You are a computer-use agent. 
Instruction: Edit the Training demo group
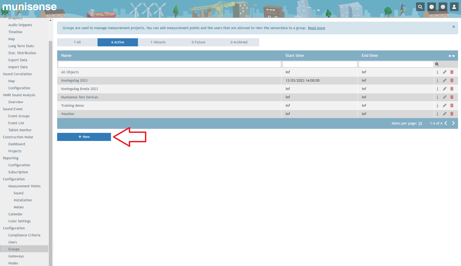(445, 106)
